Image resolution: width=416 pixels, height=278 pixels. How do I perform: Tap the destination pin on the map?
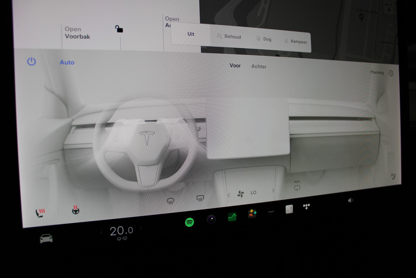(x=361, y=17)
